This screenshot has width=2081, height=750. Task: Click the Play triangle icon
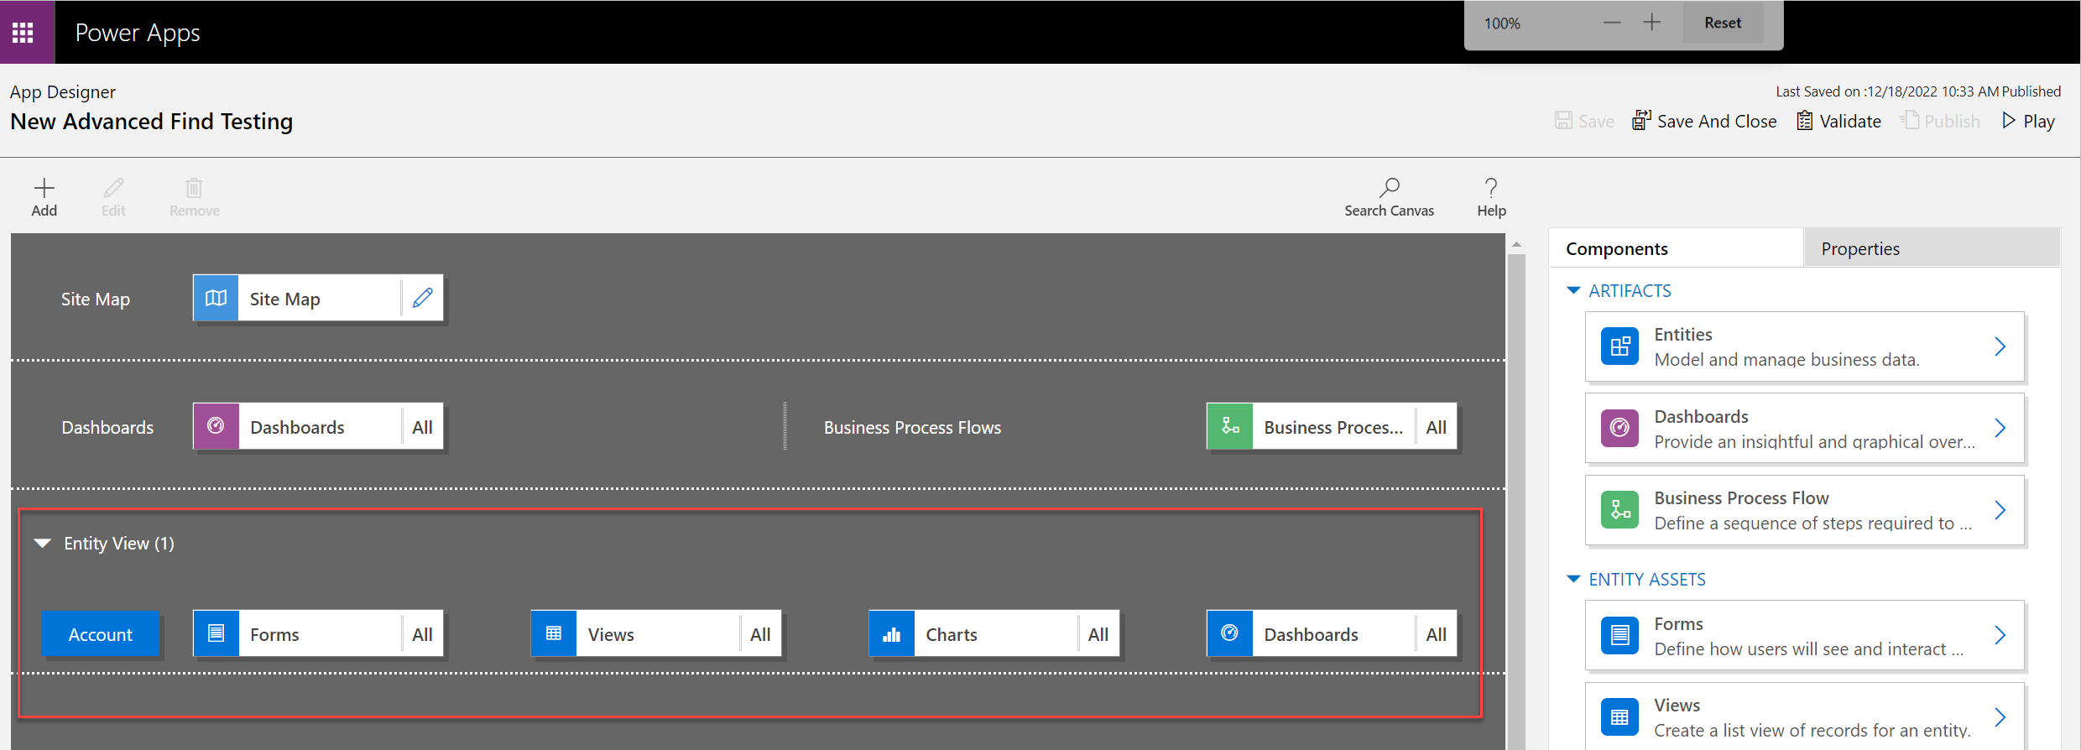point(2009,121)
